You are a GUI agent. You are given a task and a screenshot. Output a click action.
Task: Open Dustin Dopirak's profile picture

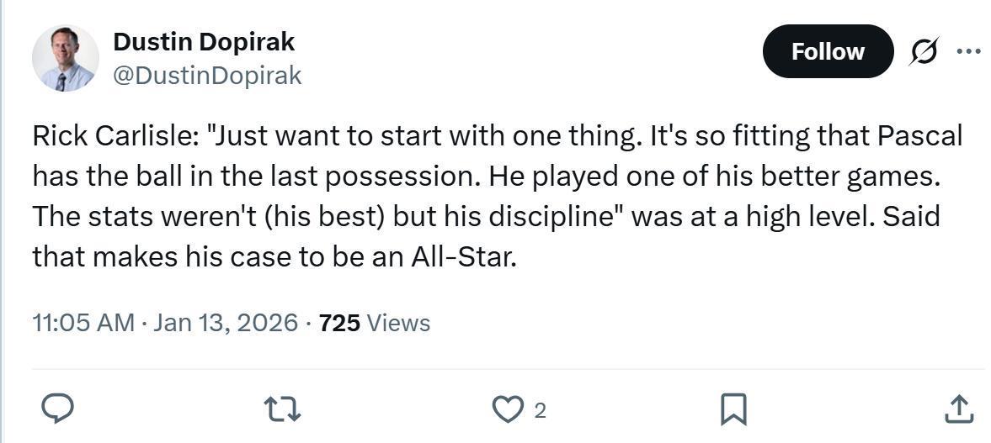65,58
